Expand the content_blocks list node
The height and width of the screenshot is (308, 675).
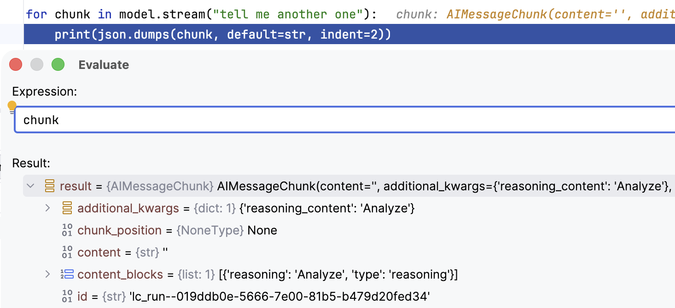pyautogui.click(x=47, y=274)
